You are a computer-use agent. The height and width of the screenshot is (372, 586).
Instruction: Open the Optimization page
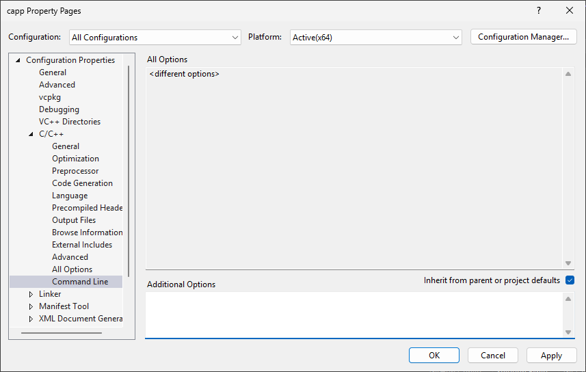pyautogui.click(x=75, y=159)
